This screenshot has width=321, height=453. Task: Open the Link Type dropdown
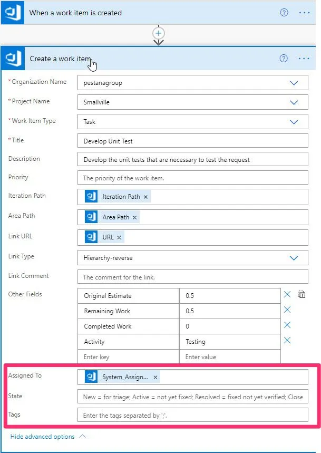pos(294,258)
